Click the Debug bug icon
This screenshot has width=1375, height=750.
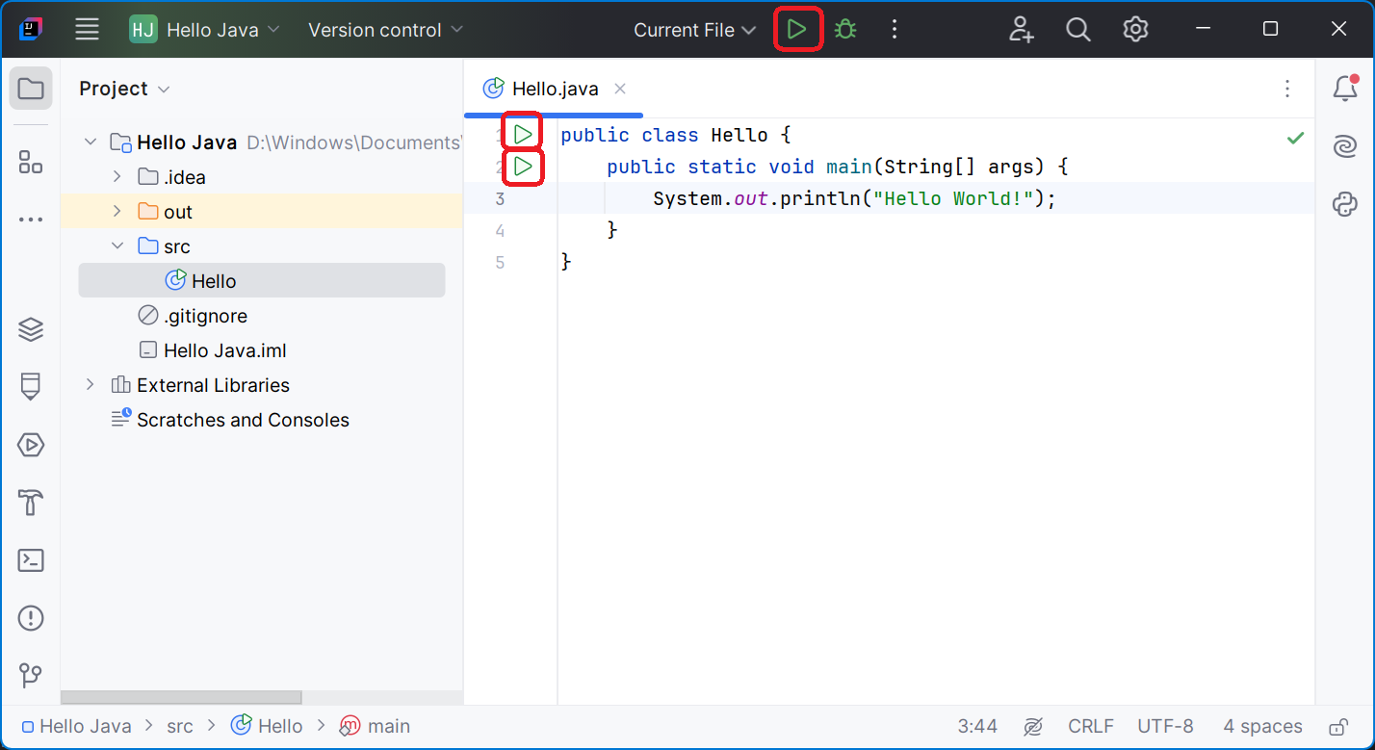(x=845, y=30)
